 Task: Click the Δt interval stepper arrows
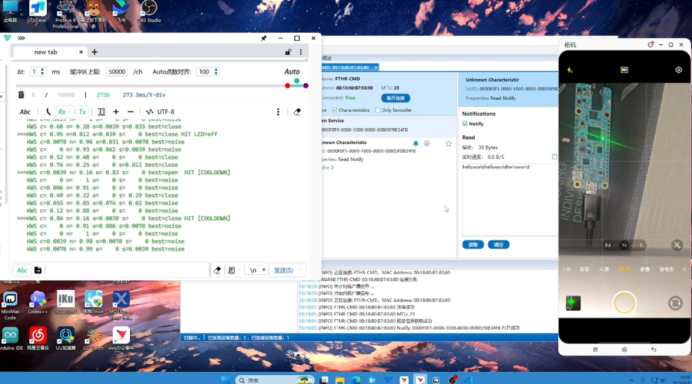coord(43,72)
